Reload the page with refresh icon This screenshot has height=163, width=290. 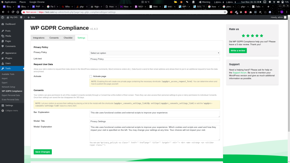pos(13,12)
